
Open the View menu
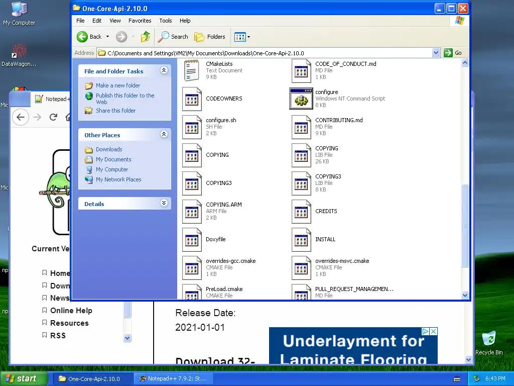(115, 21)
